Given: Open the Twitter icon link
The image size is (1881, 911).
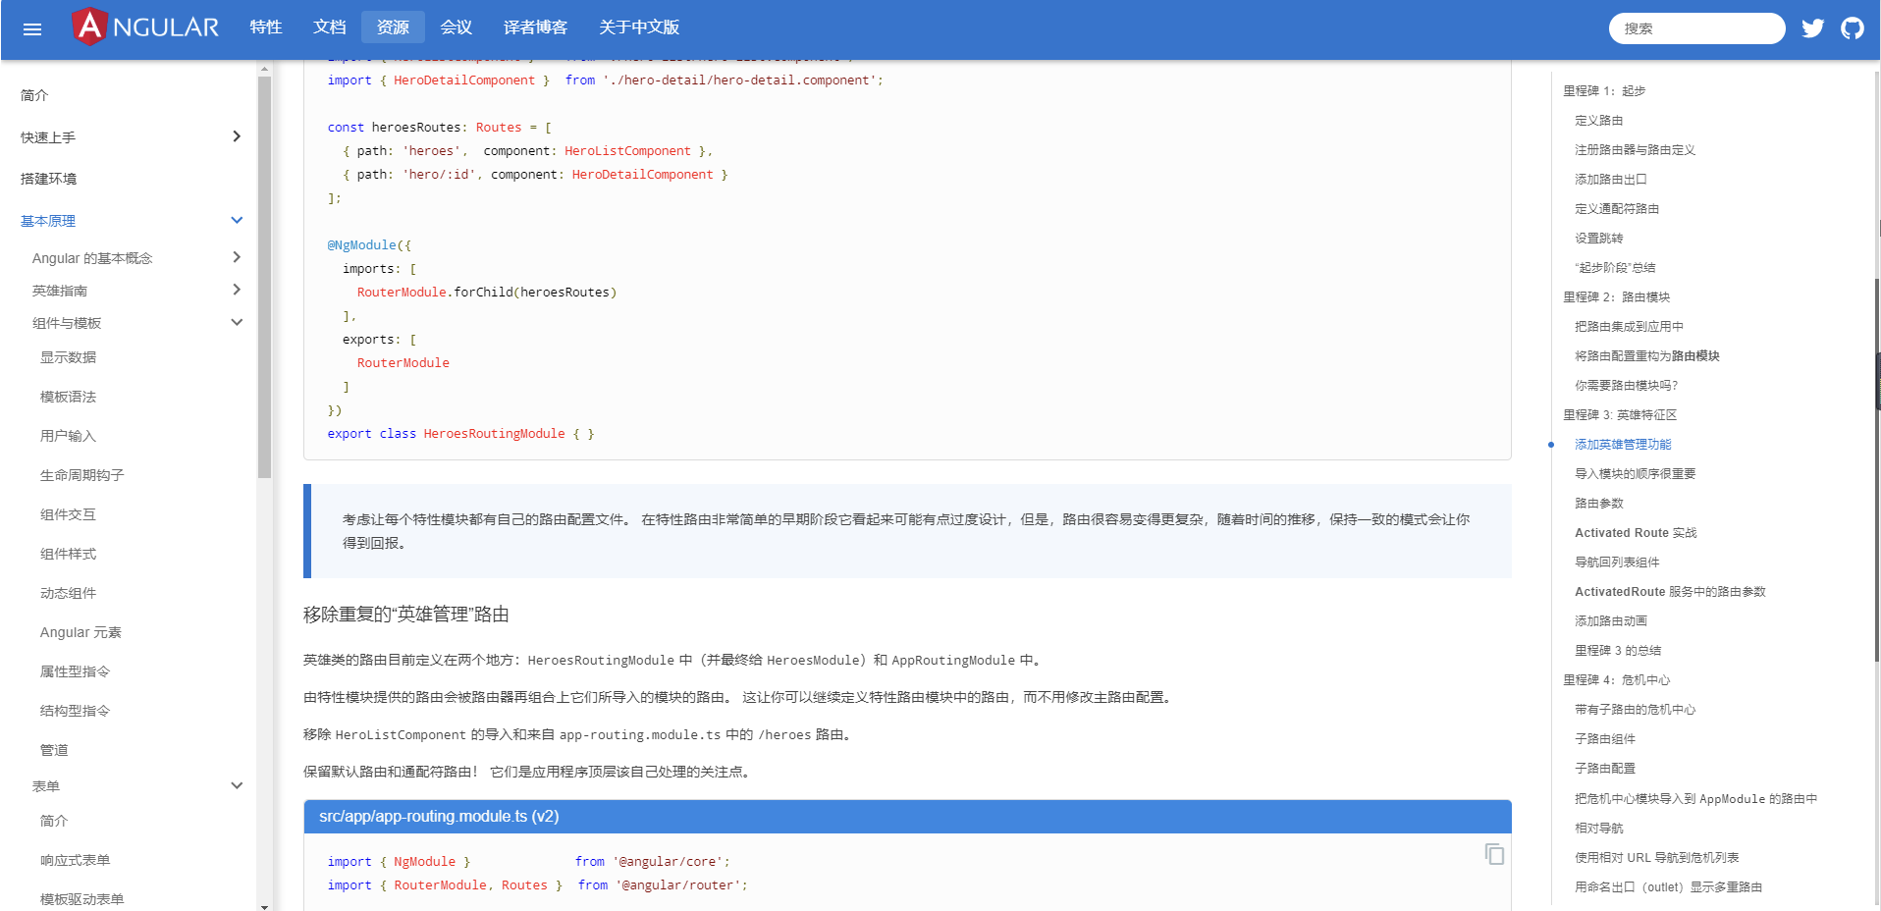Looking at the screenshot, I should coord(1812,28).
